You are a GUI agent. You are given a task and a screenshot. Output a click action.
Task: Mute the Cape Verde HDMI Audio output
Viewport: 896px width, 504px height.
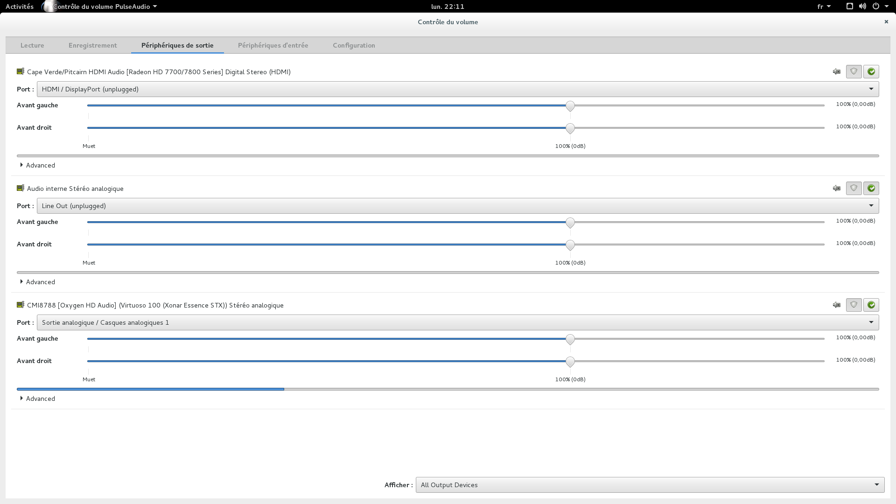(836, 71)
